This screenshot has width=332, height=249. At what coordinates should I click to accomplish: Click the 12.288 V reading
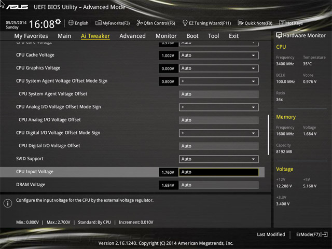284,186
